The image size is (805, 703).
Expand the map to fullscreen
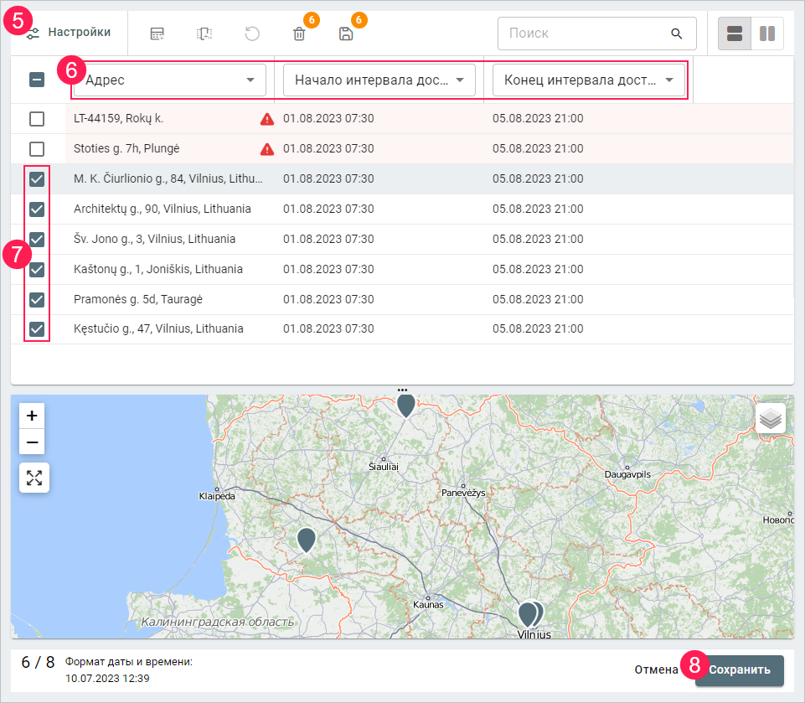click(x=34, y=478)
